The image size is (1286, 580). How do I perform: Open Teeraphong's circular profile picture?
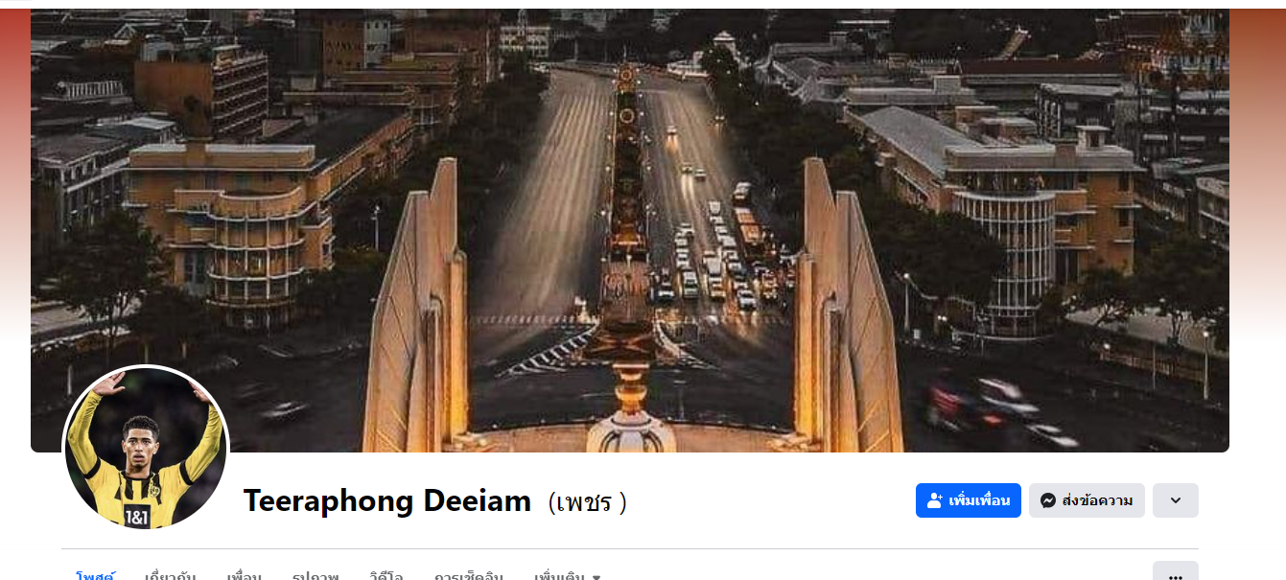point(146,447)
